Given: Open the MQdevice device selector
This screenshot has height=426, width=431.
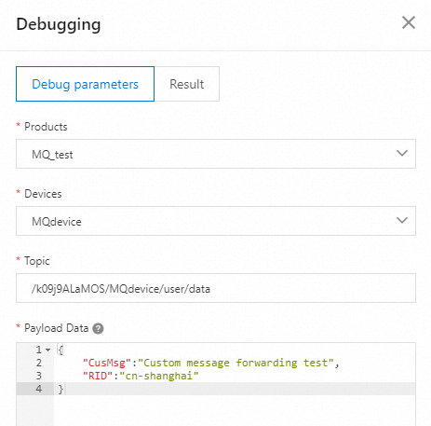Looking at the screenshot, I should pyautogui.click(x=216, y=221).
